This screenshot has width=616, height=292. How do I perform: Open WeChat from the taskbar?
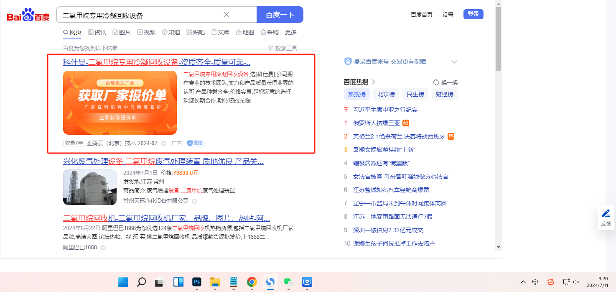coord(288,282)
